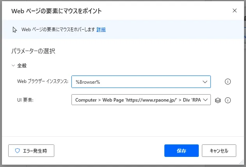Viewport: 246px width, 167px height.
Task: Click the 全般 section label
Action: [22, 66]
